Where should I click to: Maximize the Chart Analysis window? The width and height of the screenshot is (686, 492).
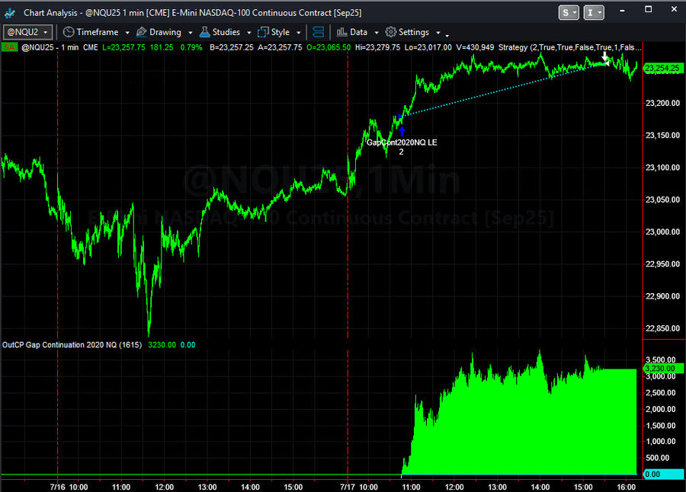pos(649,9)
